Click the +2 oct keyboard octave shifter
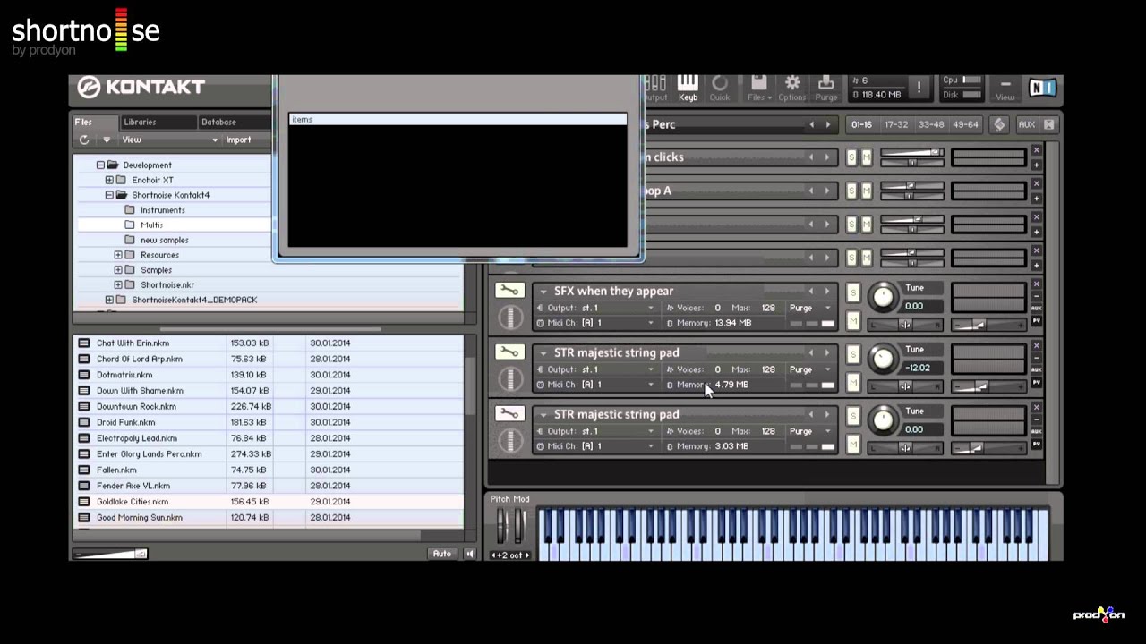1146x644 pixels. click(509, 555)
